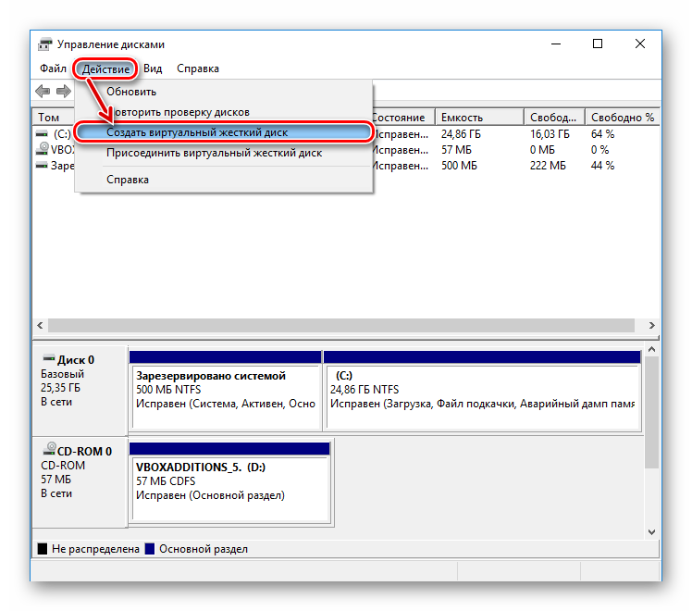Click the blue Основной раздел legend swatch
The width and height of the screenshot is (692, 611).
(150, 549)
